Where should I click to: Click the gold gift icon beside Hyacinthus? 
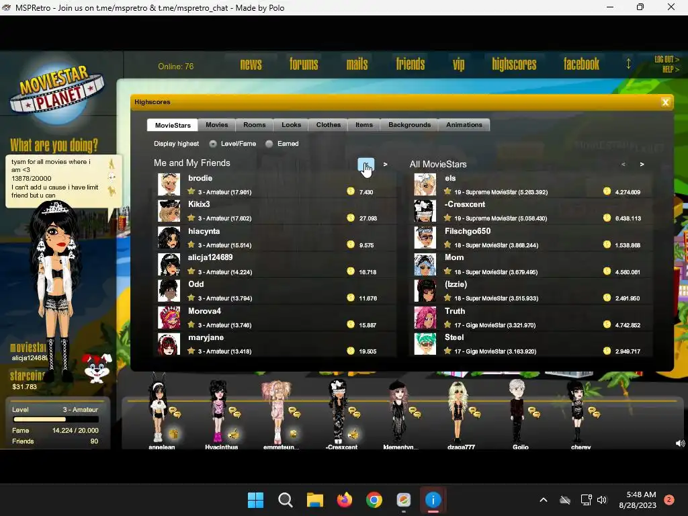click(x=234, y=434)
